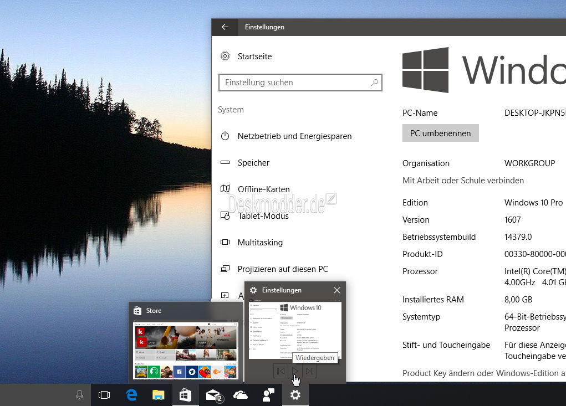Click the PC umbenennen button

point(440,133)
